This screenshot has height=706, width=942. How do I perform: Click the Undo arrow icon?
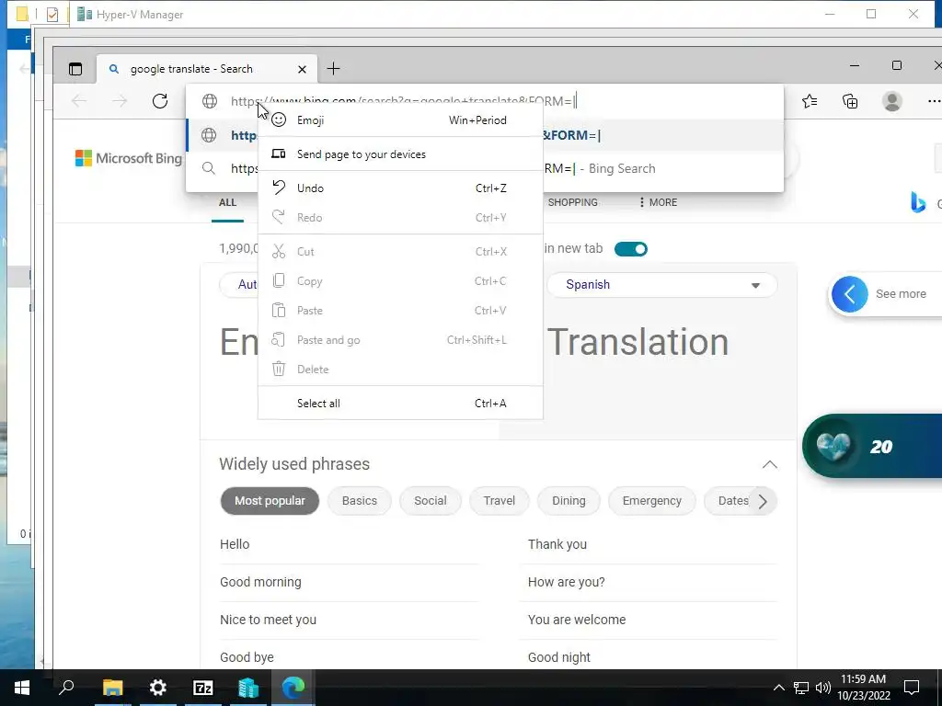point(278,188)
